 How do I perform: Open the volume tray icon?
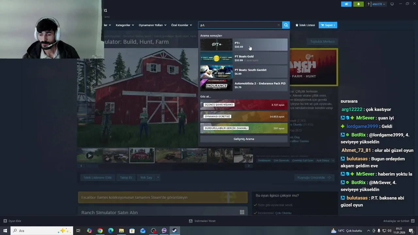(389, 231)
